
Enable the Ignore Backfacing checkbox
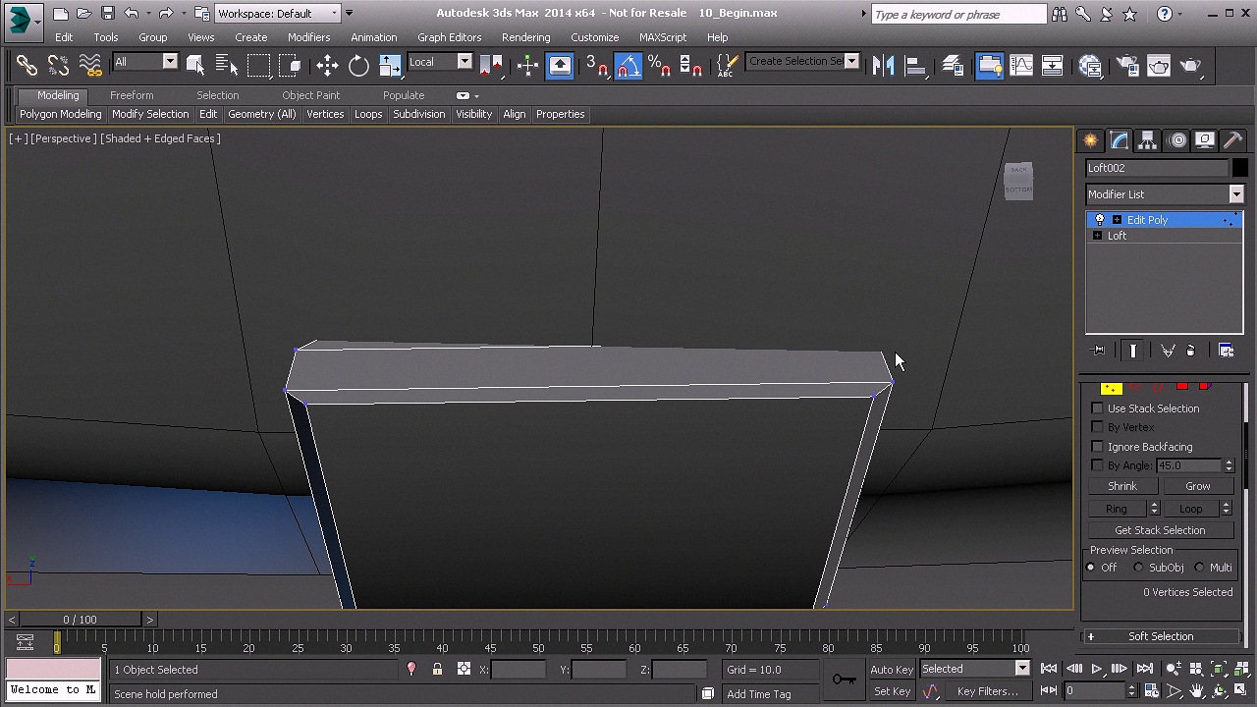pyautogui.click(x=1097, y=447)
